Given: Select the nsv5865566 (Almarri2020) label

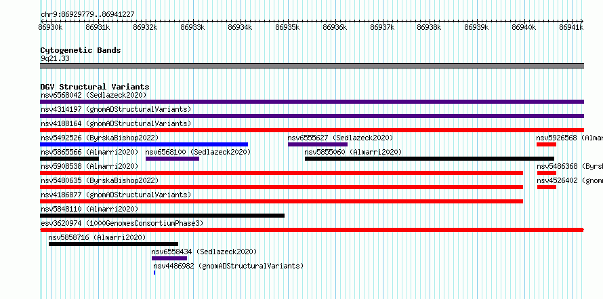Looking at the screenshot, I should pos(89,152).
